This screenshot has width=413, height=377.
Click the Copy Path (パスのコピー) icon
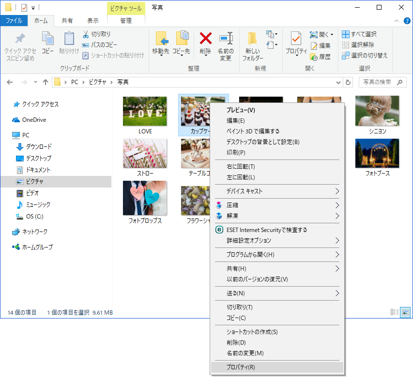point(85,45)
